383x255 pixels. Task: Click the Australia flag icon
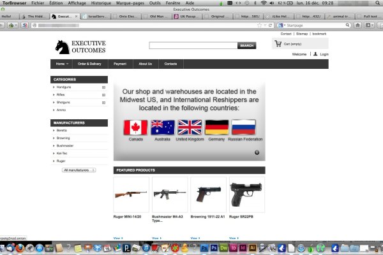(162, 127)
